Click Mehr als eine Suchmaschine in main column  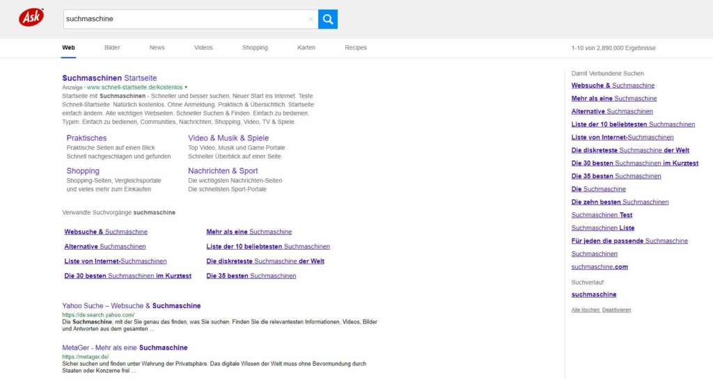[x=249, y=232]
